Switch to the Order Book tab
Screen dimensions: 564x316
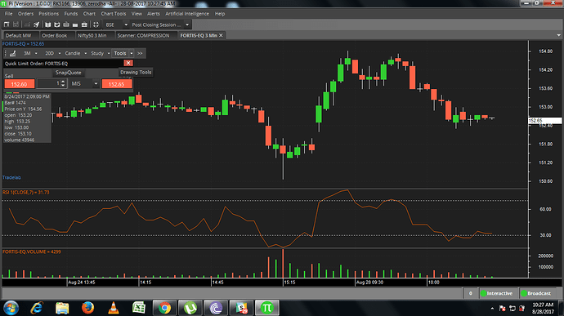(54, 36)
